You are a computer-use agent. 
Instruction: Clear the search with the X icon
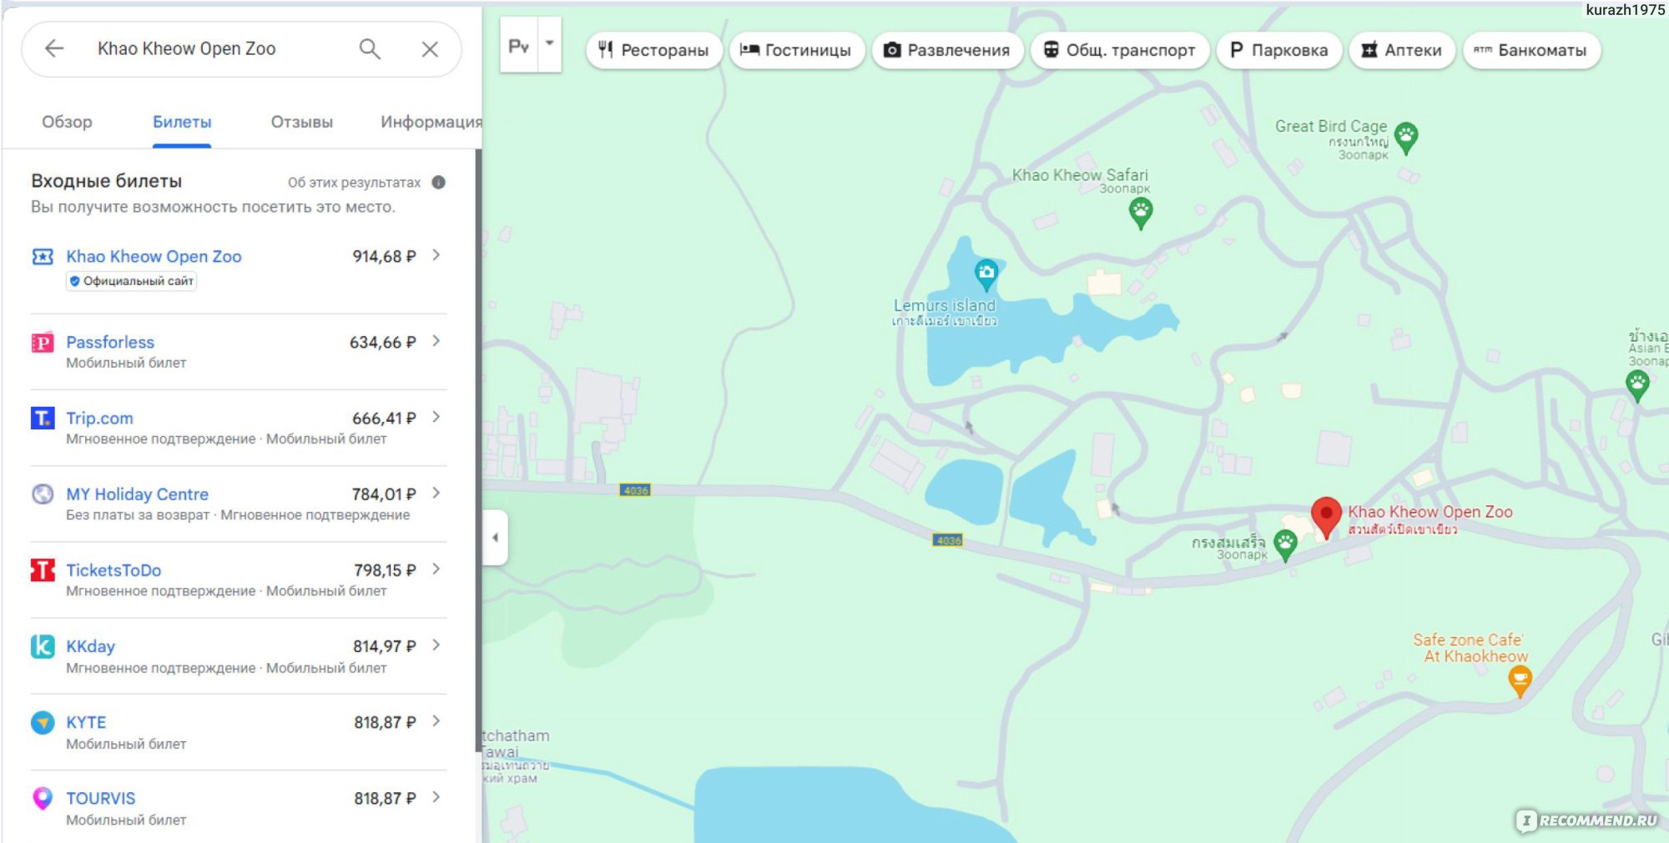(430, 49)
